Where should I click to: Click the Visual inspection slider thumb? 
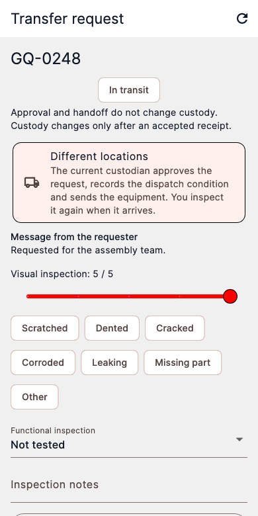pos(230,296)
